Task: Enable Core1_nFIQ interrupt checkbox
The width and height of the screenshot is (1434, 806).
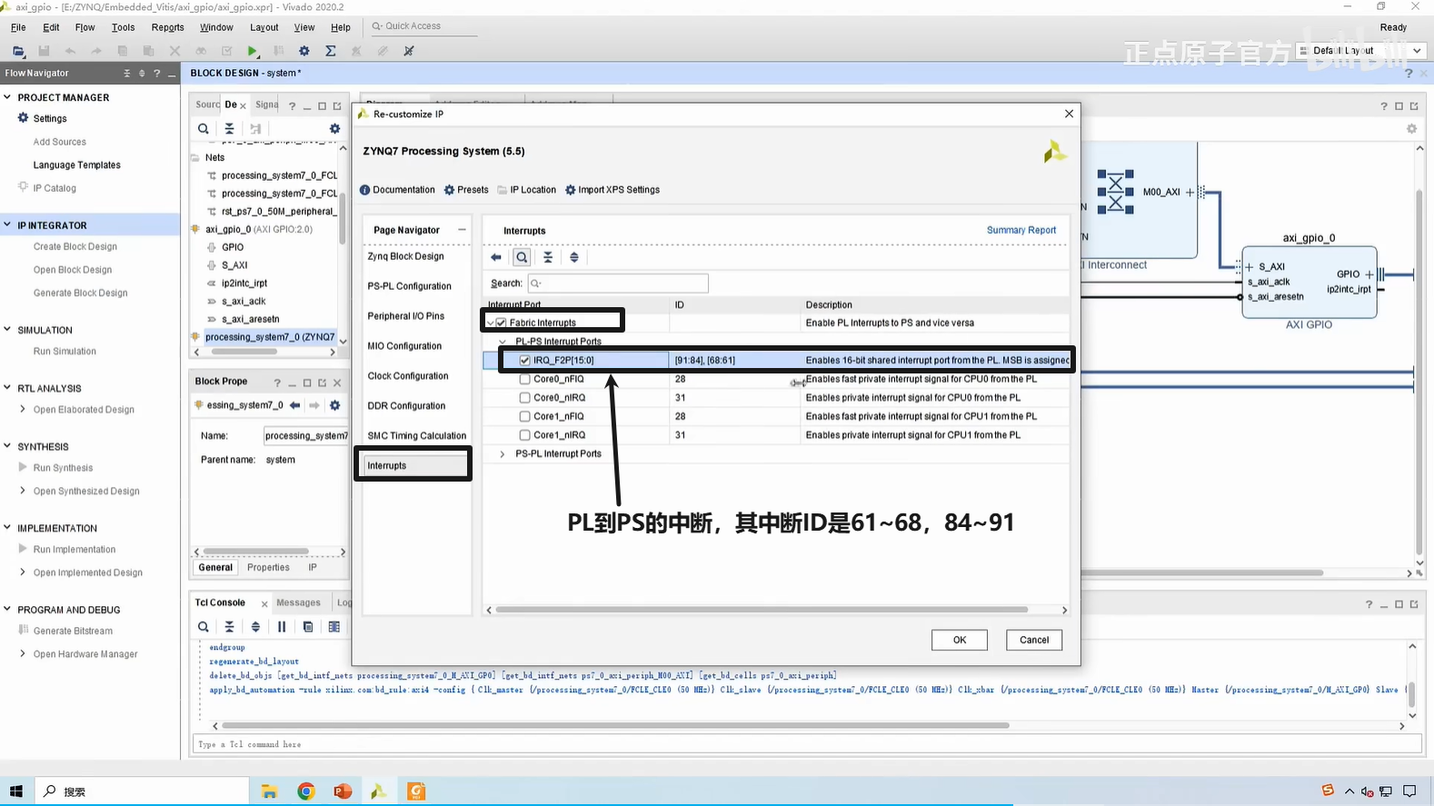Action: [x=524, y=416]
